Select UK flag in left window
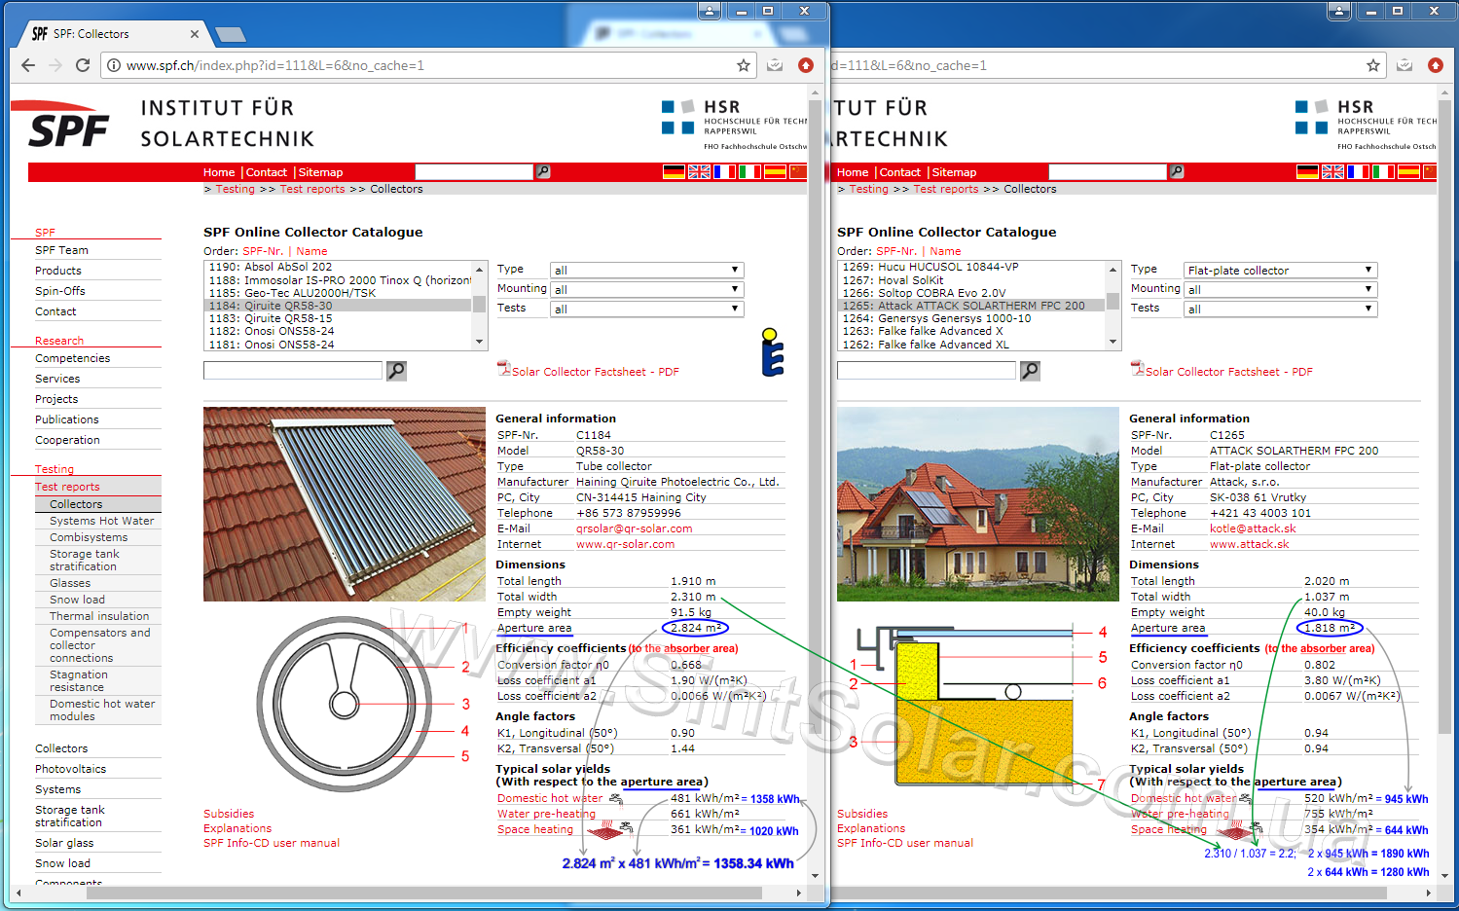Image resolution: width=1459 pixels, height=911 pixels. click(x=699, y=171)
